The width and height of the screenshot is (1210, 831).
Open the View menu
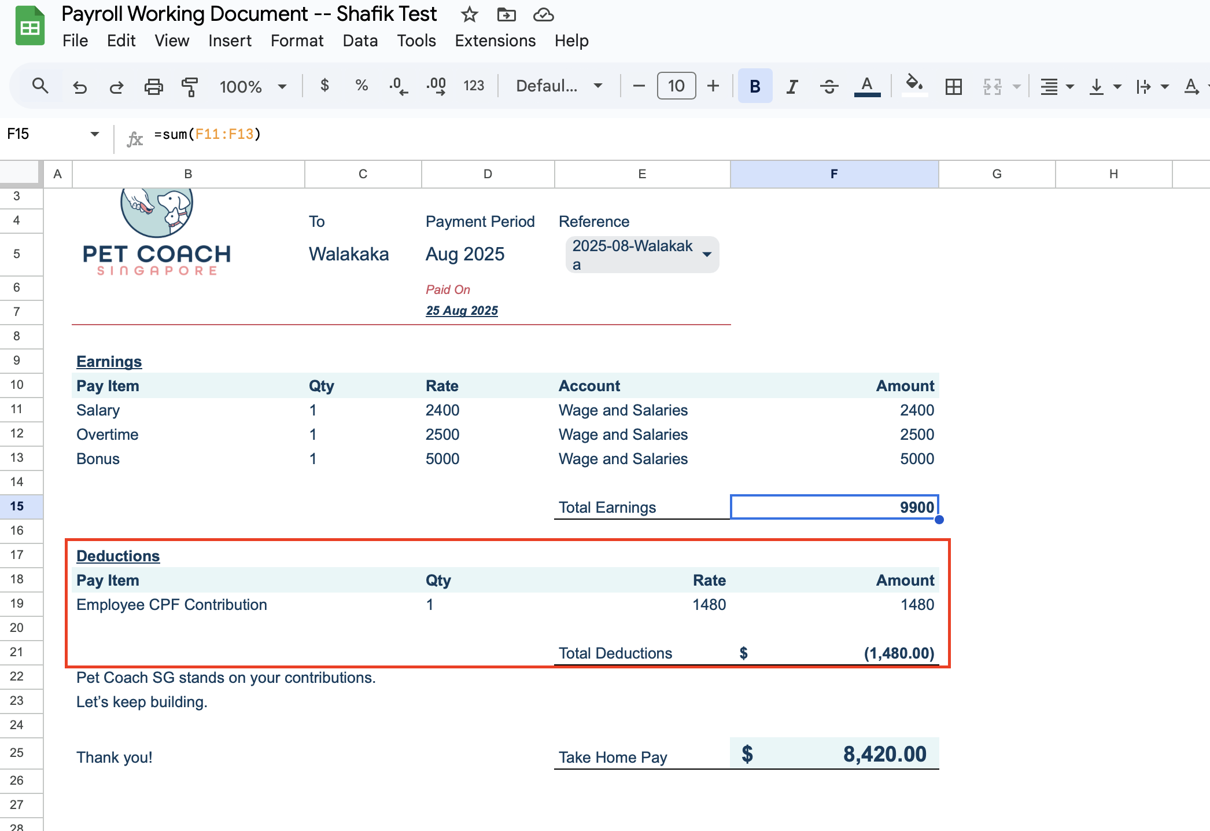[x=172, y=41]
